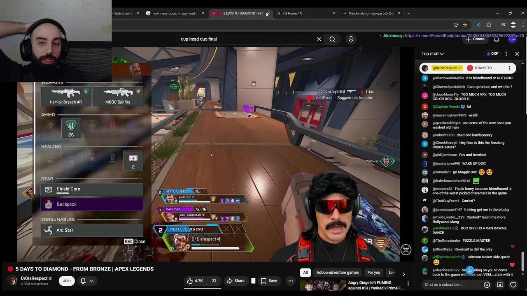Click @ChuckHenryII chat username

pyautogui.click(x=445, y=143)
